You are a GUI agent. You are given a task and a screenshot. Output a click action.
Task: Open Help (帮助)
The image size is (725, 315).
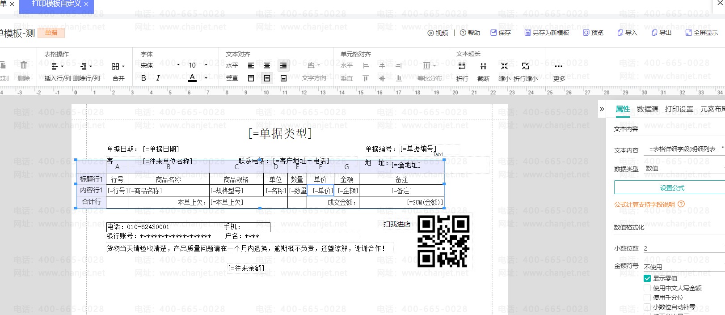(470, 33)
